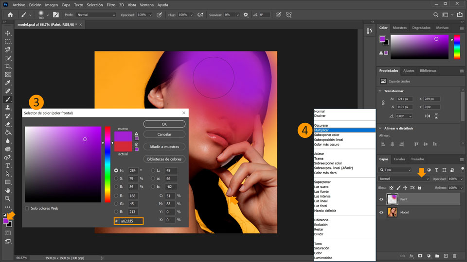The image size is (467, 262).
Task: Click the delete layer trash icon
Action: (454, 256)
